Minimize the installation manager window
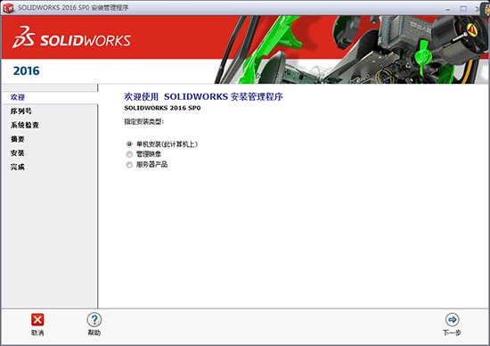Viewport: 490px width, 346px height. click(x=448, y=9)
